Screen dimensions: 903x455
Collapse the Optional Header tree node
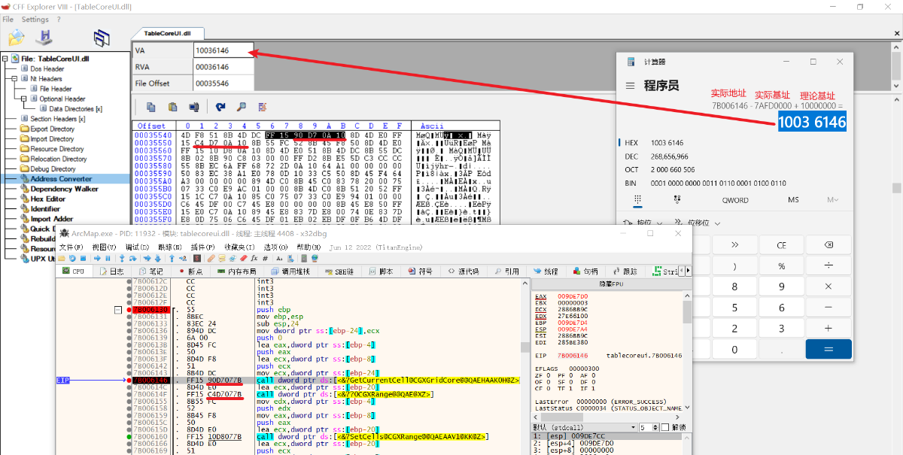[x=23, y=99]
